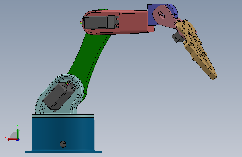Image resolution: width=242 pixels, height=157 pixels.
Task: Click the green Y axis arrow on triad
Action: coord(18,134)
